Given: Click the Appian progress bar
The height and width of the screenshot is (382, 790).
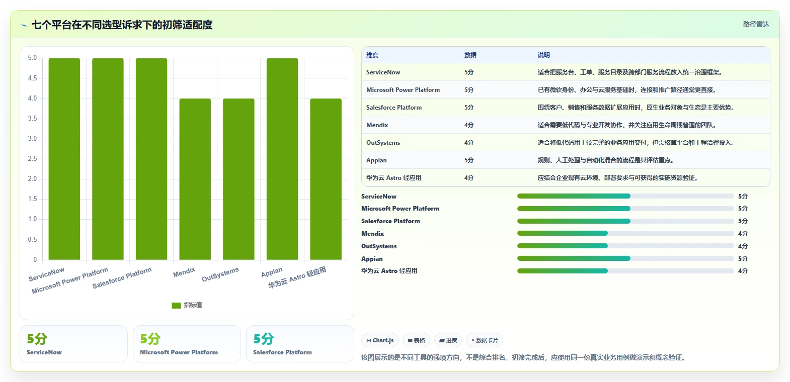Looking at the screenshot, I should coord(625,258).
